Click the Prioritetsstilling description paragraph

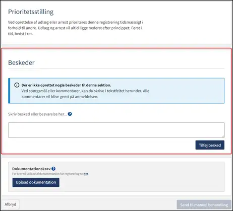[76, 28]
